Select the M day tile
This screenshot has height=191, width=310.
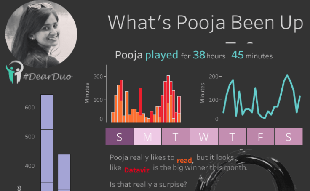tap(147, 137)
